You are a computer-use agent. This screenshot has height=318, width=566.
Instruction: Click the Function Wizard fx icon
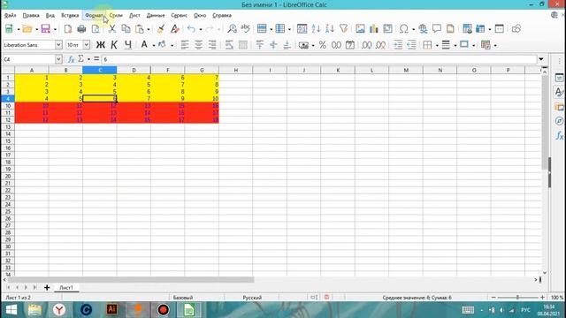pos(71,59)
